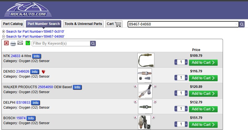Open the Cart tab
The height and width of the screenshot is (130, 248).
114,24
